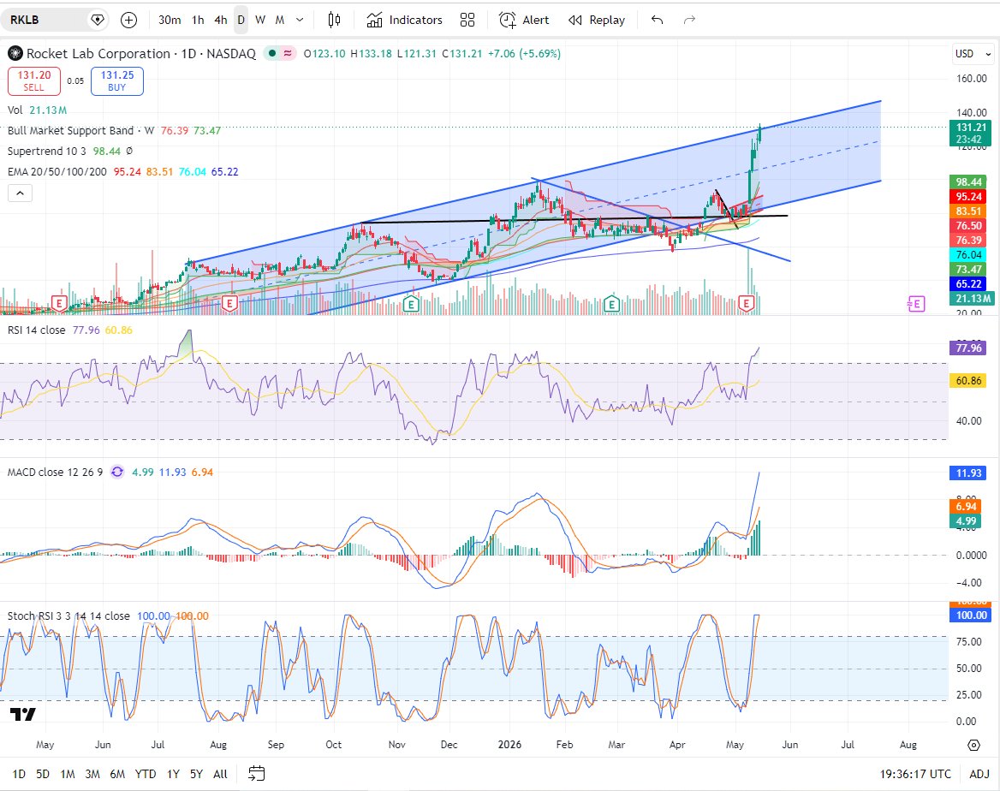Viewport: 1000px width, 791px height.
Task: Click the blue 65.22 EMA price label
Action: 968,284
